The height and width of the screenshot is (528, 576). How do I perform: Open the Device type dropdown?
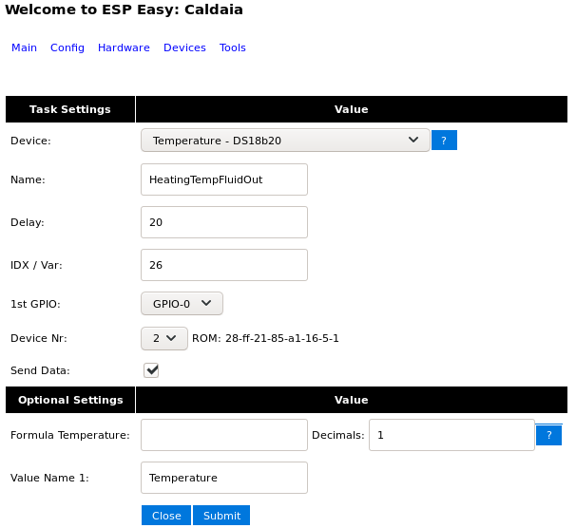click(x=285, y=141)
